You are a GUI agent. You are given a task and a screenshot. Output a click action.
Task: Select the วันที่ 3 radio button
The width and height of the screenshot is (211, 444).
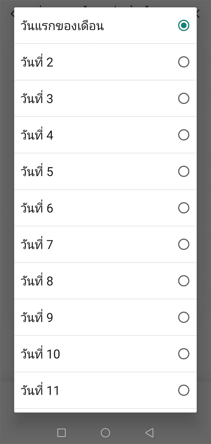(183, 98)
